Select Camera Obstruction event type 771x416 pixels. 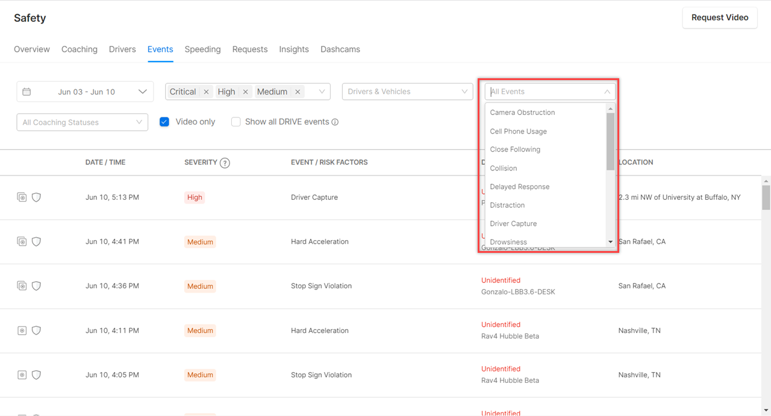click(x=545, y=113)
